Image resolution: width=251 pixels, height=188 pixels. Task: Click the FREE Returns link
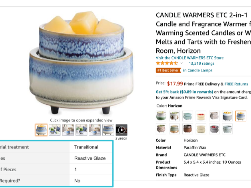click(x=236, y=84)
